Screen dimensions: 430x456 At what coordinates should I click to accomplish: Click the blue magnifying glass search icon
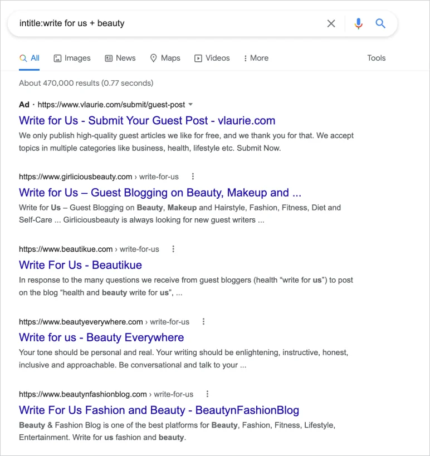pos(380,23)
